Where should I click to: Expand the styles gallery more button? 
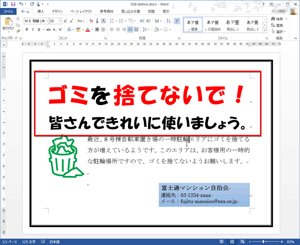265,30
